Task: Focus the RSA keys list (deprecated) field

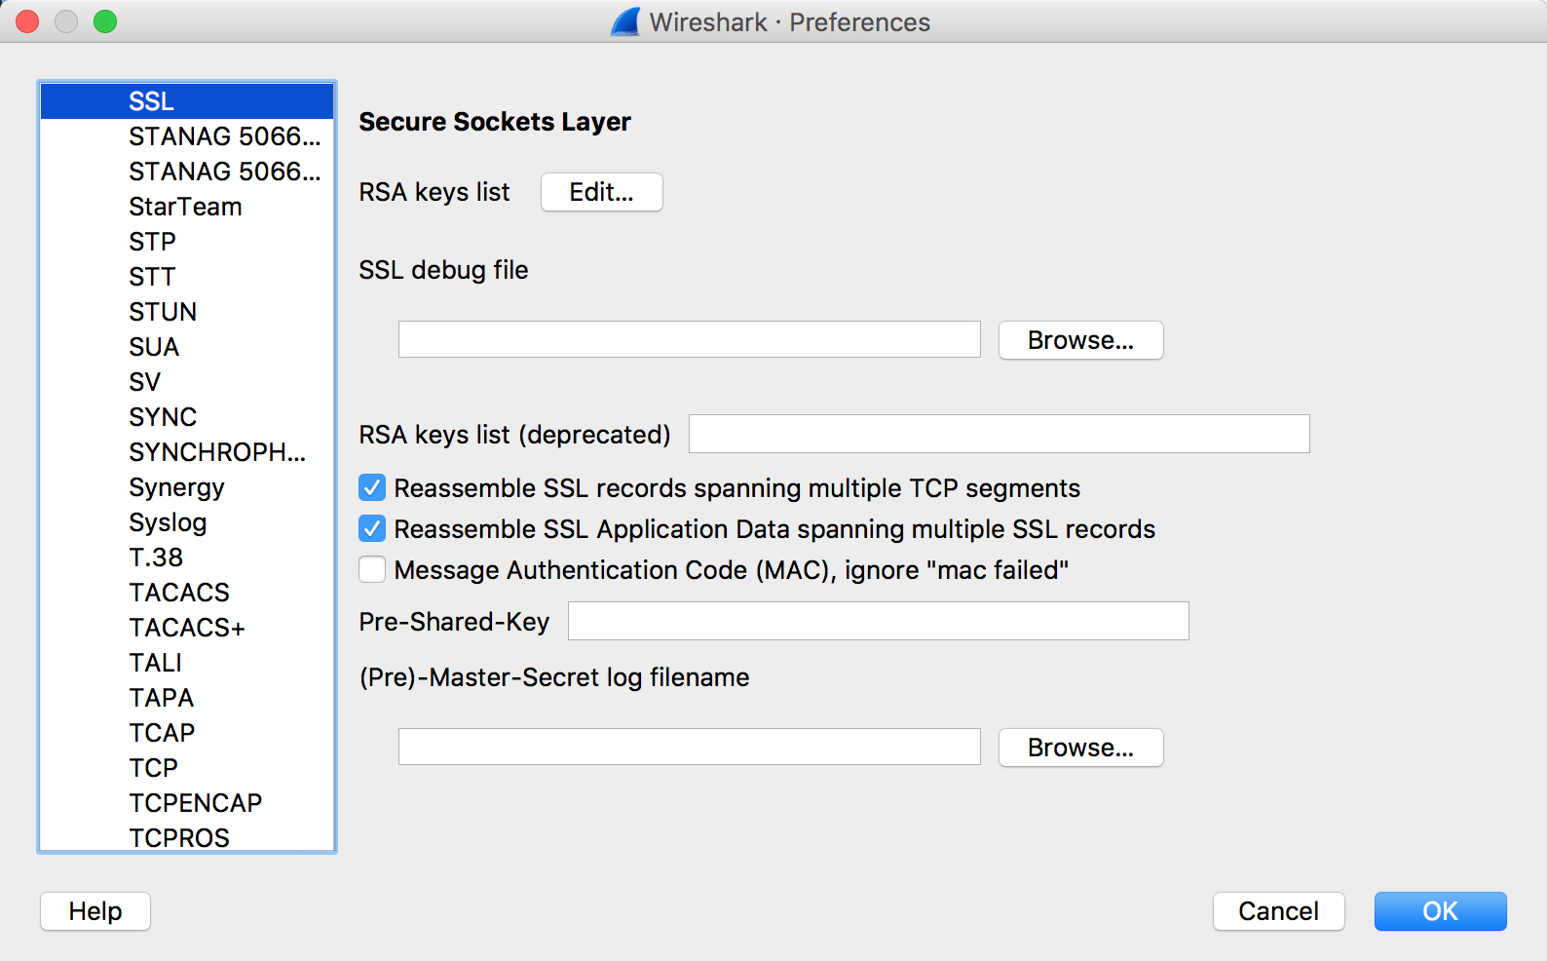Action: [x=999, y=434]
